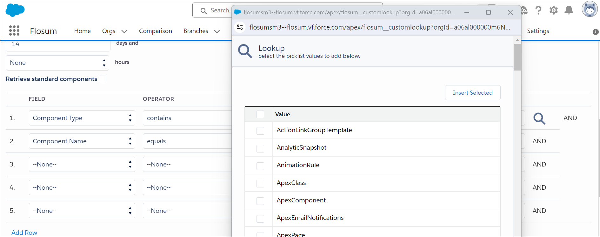Check the AnimationRule checkbox
Screen dimensions: 600x237
[x=260, y=166]
